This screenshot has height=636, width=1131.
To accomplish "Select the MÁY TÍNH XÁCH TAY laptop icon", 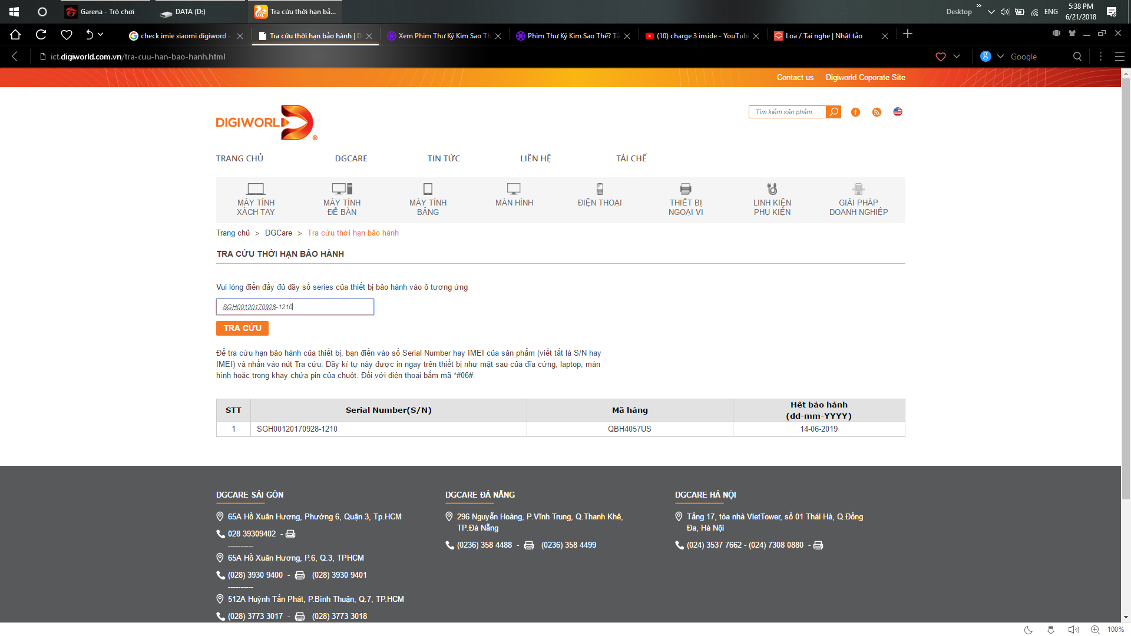I will click(x=255, y=189).
